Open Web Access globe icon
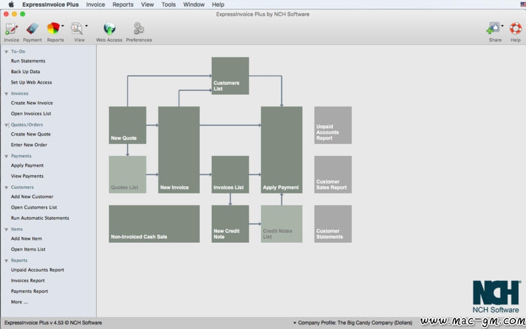Viewport: 526px width, 329px height. pyautogui.click(x=109, y=29)
